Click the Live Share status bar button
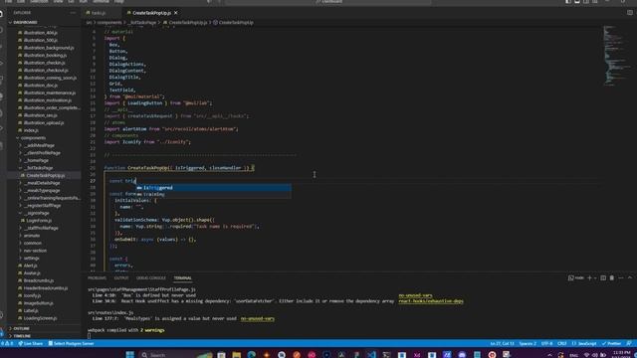Viewport: 637px width, 358px height. point(31,344)
